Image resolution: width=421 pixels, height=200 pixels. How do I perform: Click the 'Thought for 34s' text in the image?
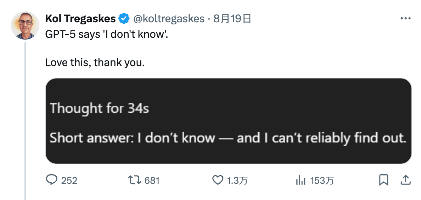[x=99, y=109]
